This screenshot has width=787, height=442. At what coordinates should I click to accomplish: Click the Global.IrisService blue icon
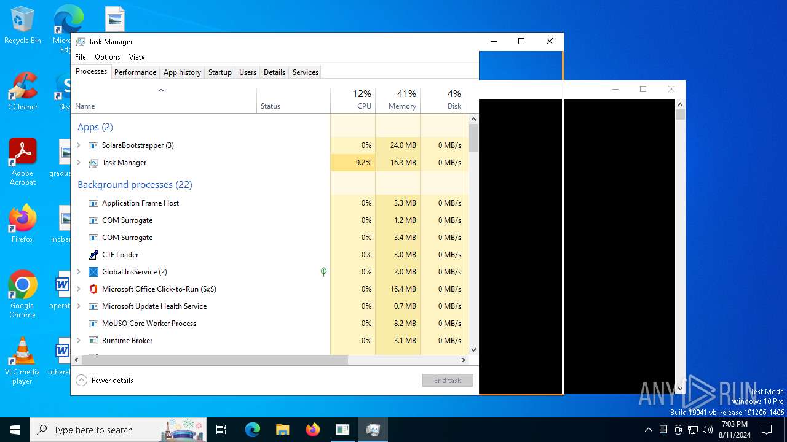click(x=93, y=272)
